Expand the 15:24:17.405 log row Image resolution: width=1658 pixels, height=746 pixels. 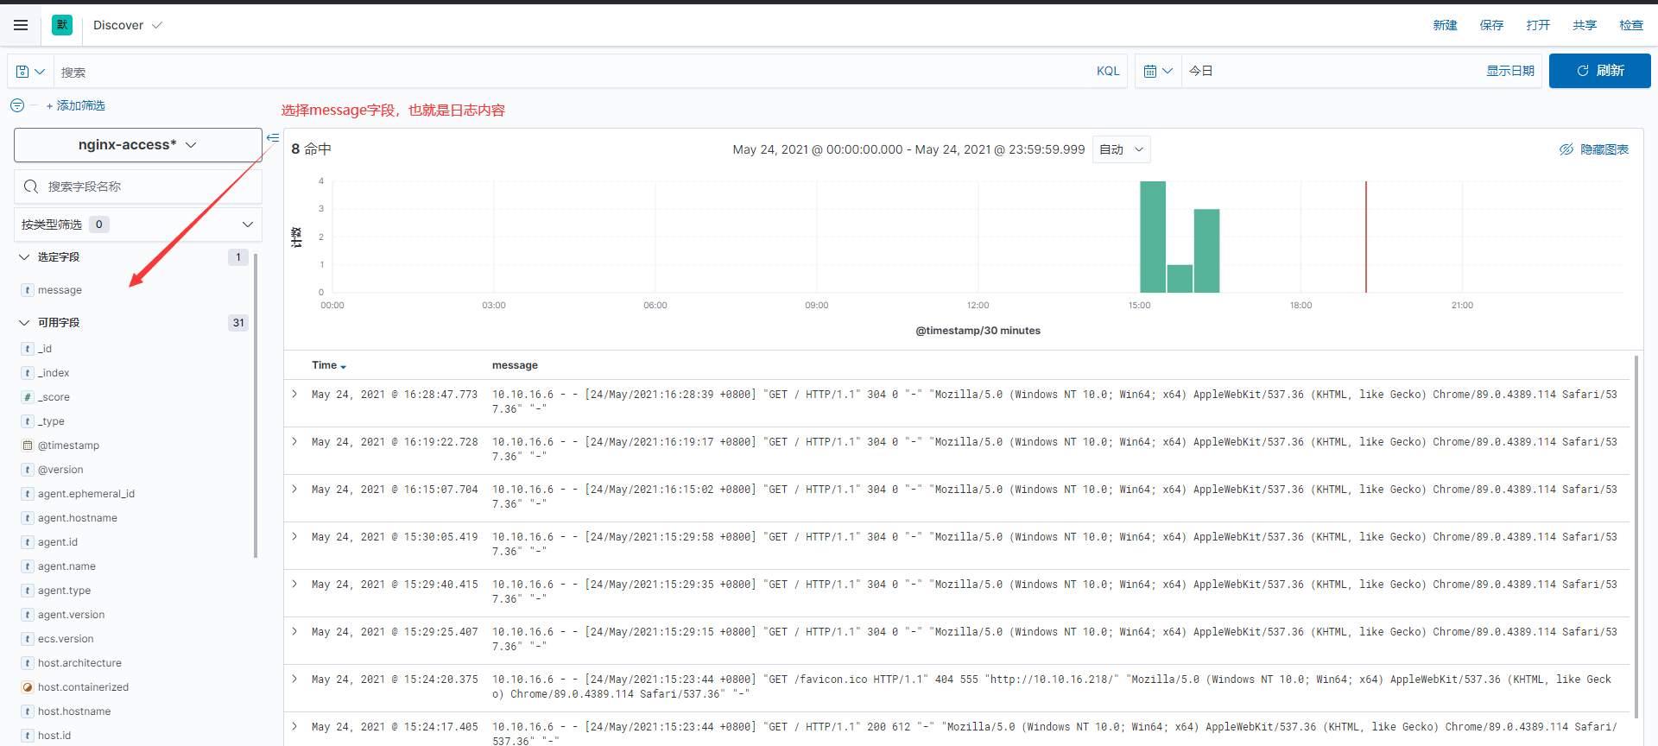(x=294, y=726)
